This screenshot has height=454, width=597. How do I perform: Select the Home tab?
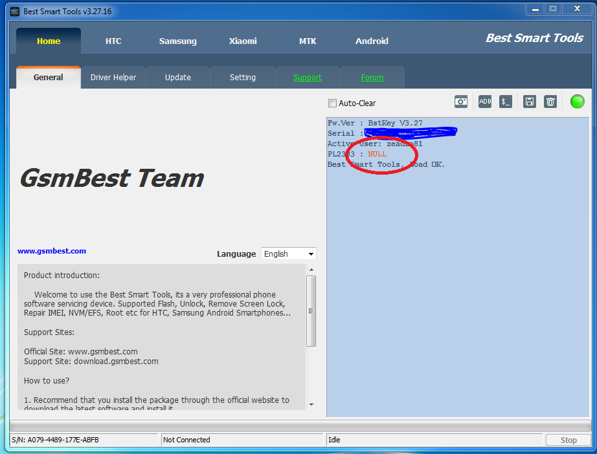pos(49,41)
